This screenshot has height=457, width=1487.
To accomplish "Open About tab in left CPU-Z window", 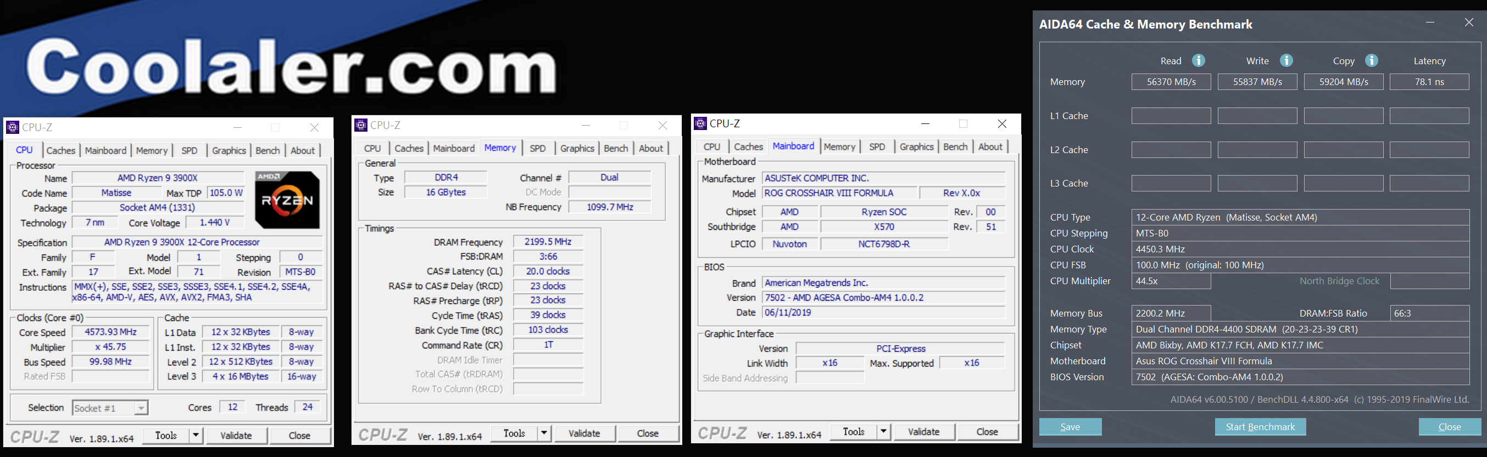I will point(303,150).
